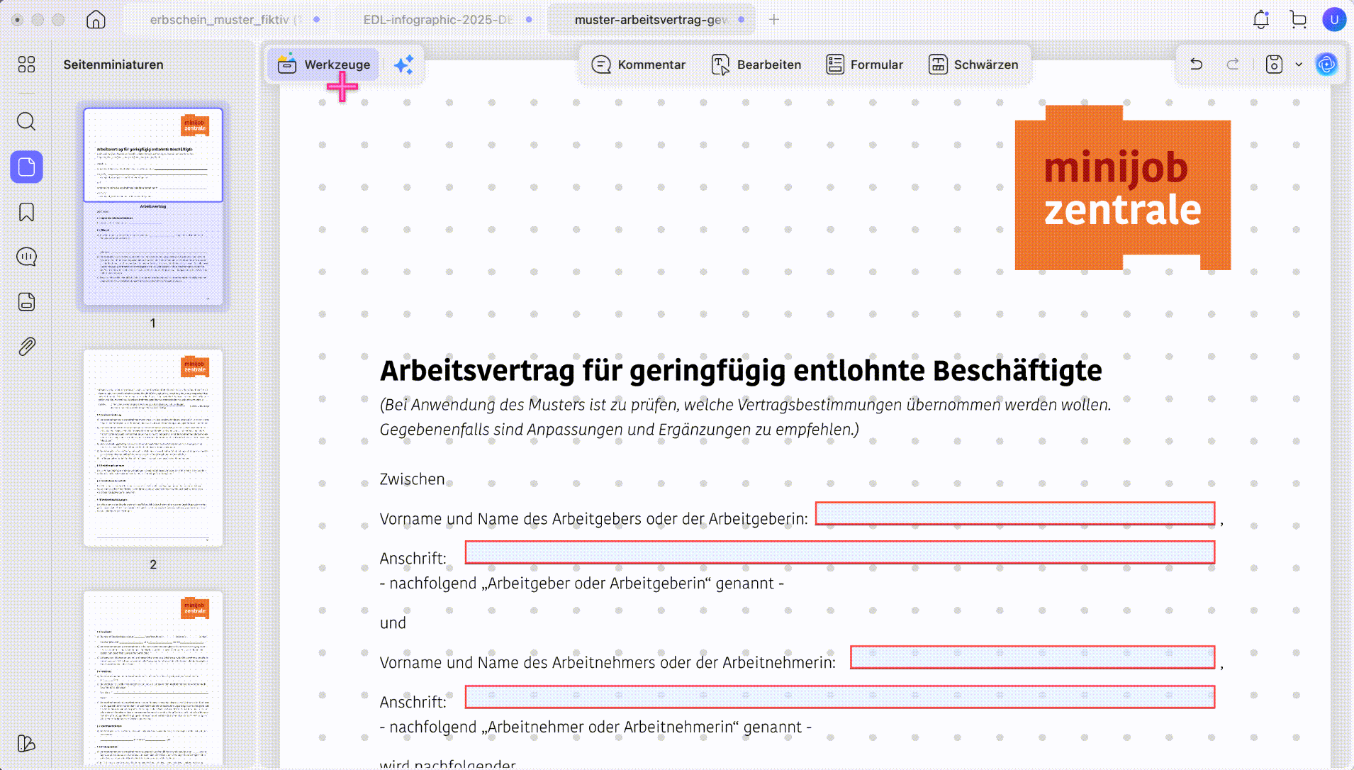
Task: Click the page number 2 label
Action: tap(153, 565)
